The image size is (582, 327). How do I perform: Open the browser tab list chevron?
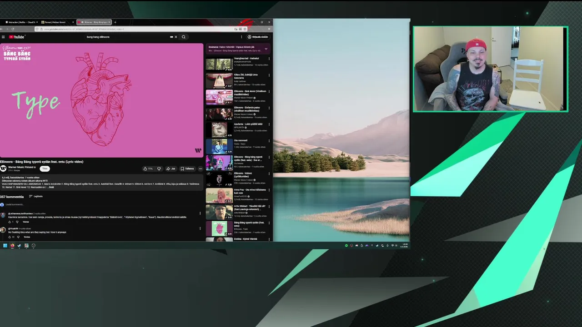(241, 22)
